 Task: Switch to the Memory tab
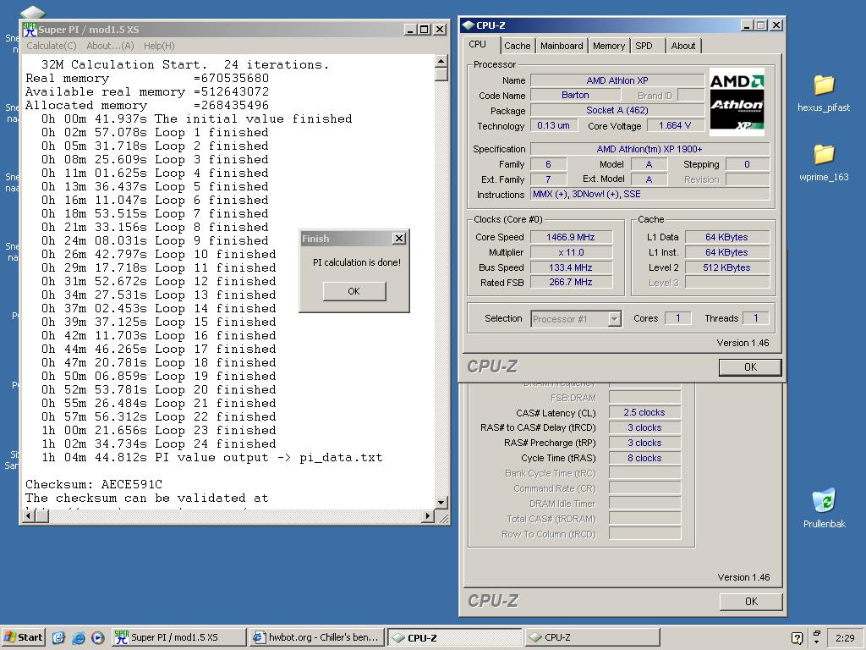609,46
